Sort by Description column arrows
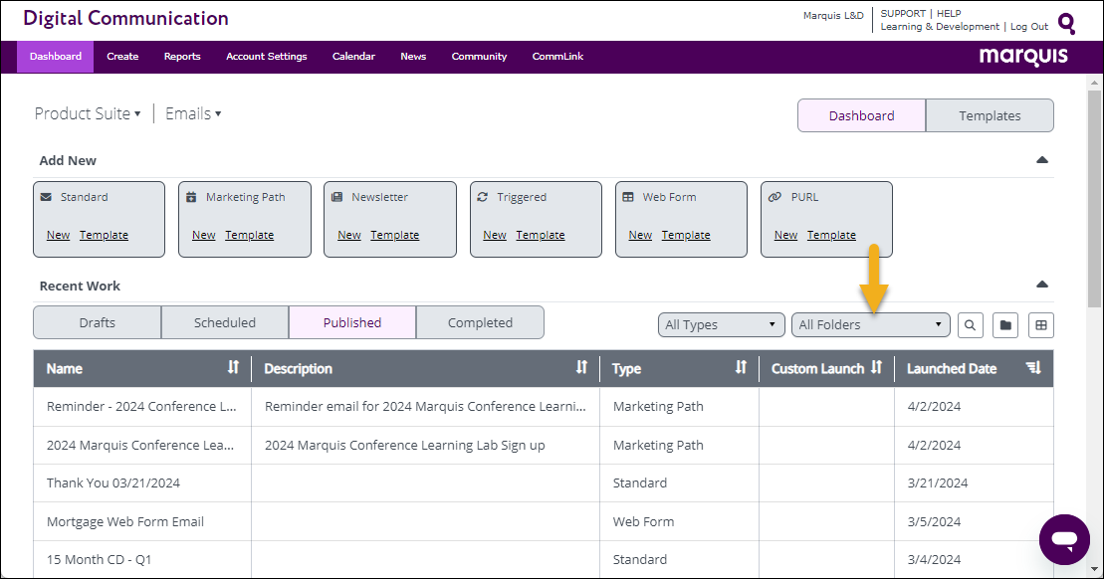This screenshot has height=579, width=1104. [x=581, y=367]
